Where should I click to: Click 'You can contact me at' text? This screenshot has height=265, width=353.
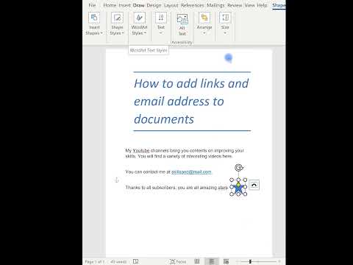pyautogui.click(x=148, y=172)
